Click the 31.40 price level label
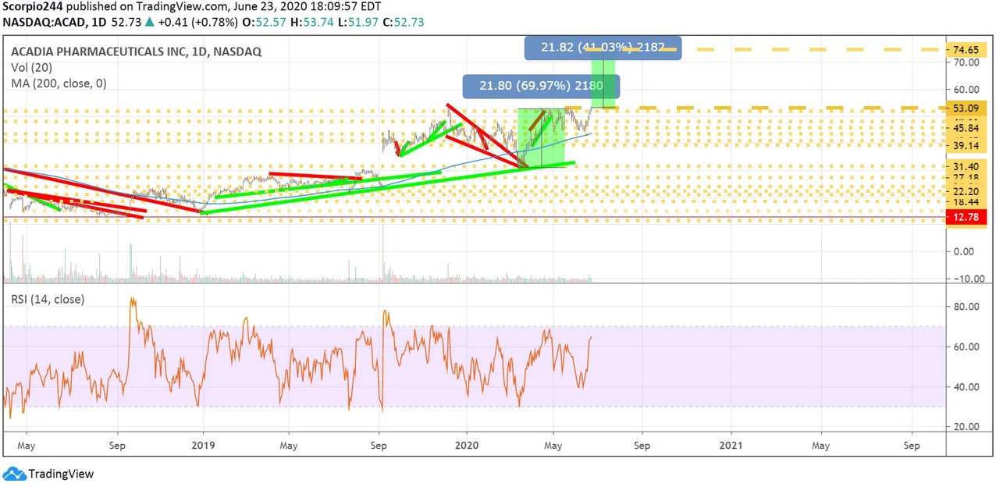996x487 pixels. (966, 166)
